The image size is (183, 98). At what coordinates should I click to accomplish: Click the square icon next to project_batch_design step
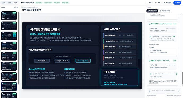point(150,74)
